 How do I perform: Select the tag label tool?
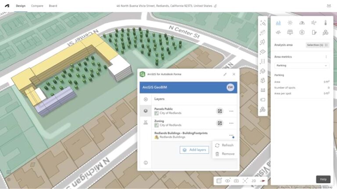pyautogui.click(x=263, y=100)
